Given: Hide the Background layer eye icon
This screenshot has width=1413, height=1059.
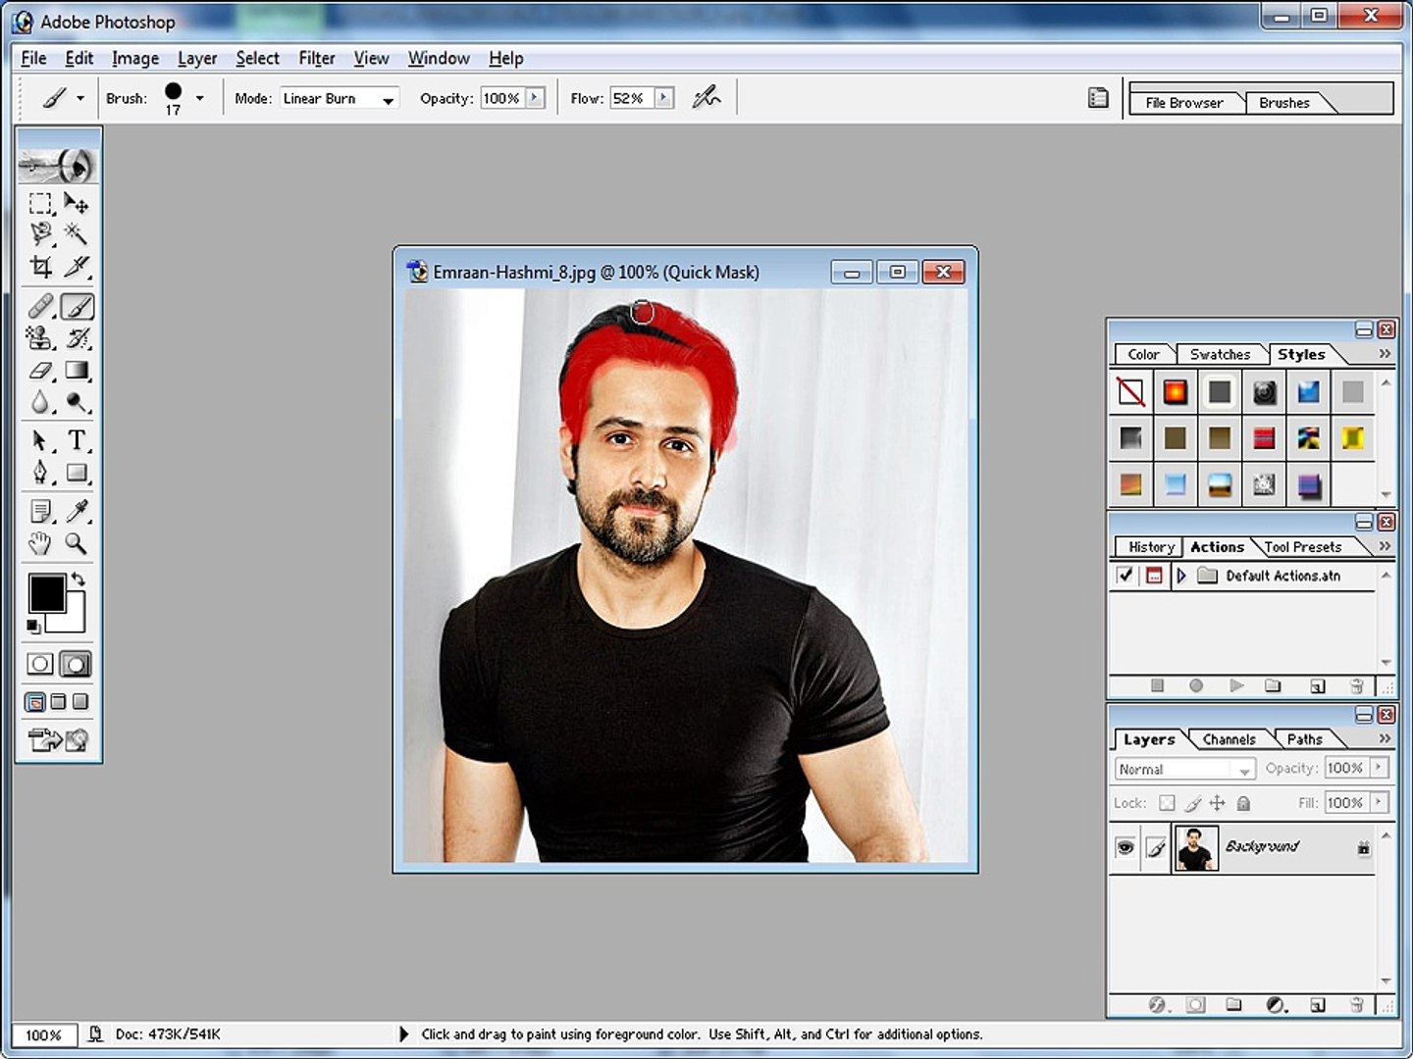Looking at the screenshot, I should pyautogui.click(x=1125, y=847).
